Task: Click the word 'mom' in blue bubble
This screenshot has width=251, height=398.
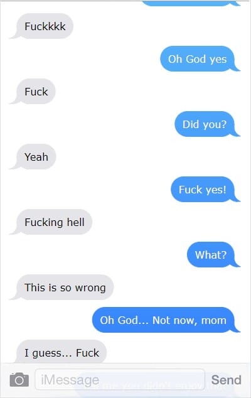Action: tap(214, 321)
